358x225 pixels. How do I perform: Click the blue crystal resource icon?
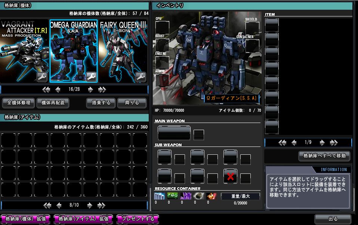pyautogui.click(x=159, y=196)
